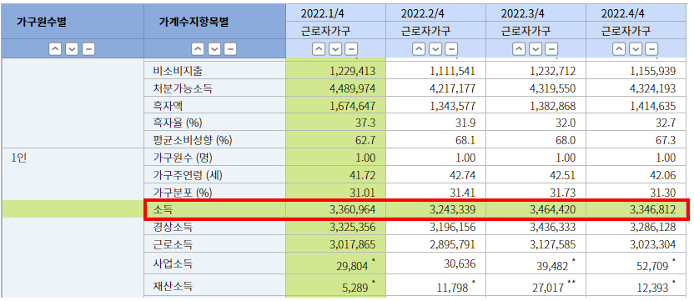This screenshot has width=694, height=301.
Task: Click minus icon under 2022.2/4 column
Action: tap(452, 49)
